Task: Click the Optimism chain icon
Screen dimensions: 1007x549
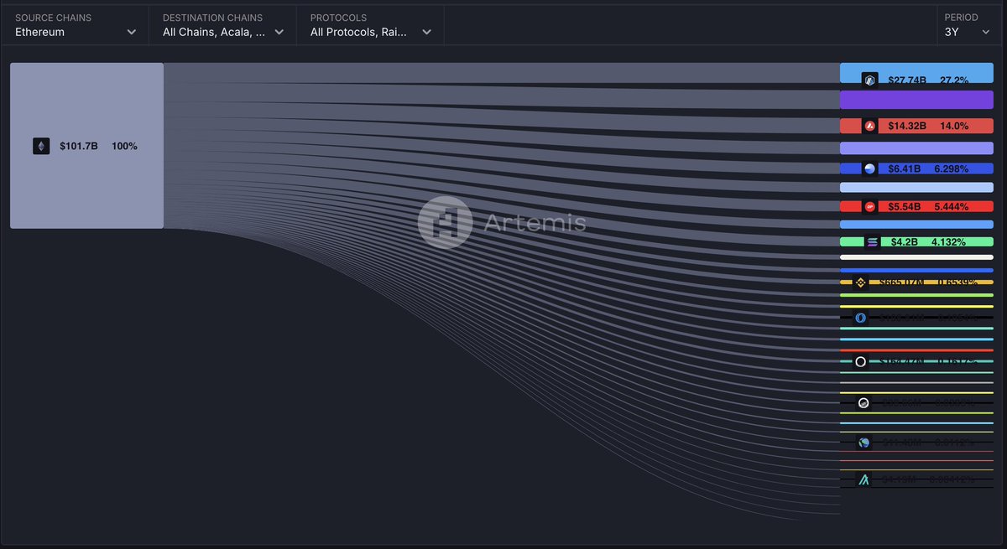Action: click(x=870, y=206)
